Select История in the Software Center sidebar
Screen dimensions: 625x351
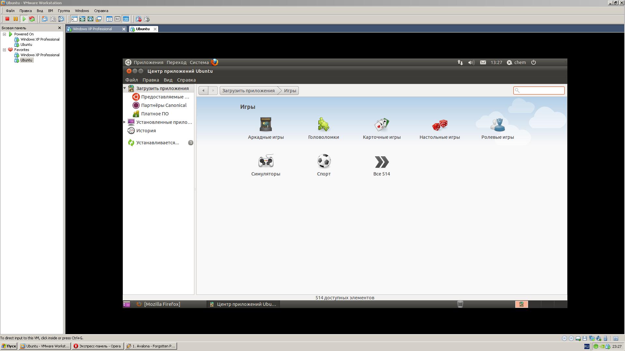click(146, 131)
